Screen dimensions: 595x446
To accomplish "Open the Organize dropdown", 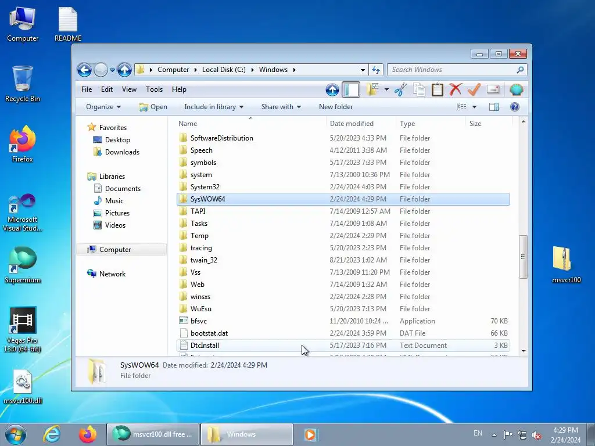I will (x=103, y=107).
